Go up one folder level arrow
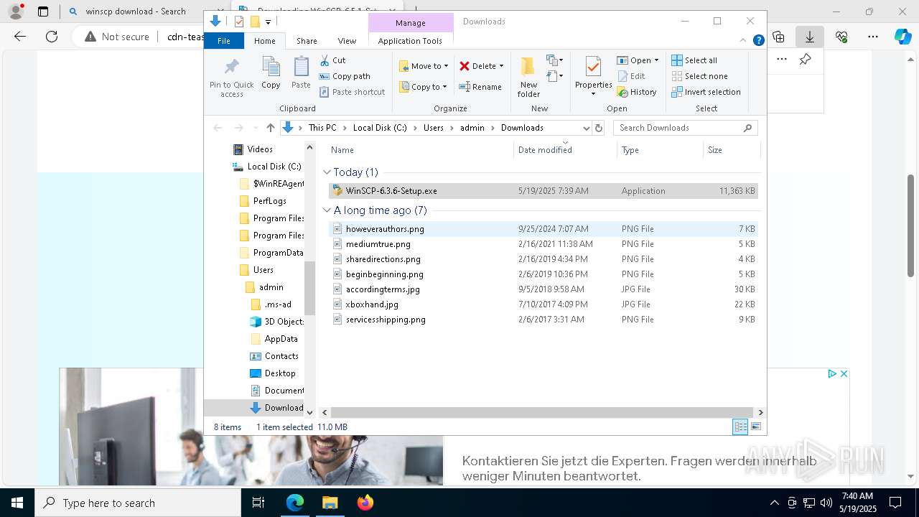This screenshot has height=517, width=919. pyautogui.click(x=270, y=128)
